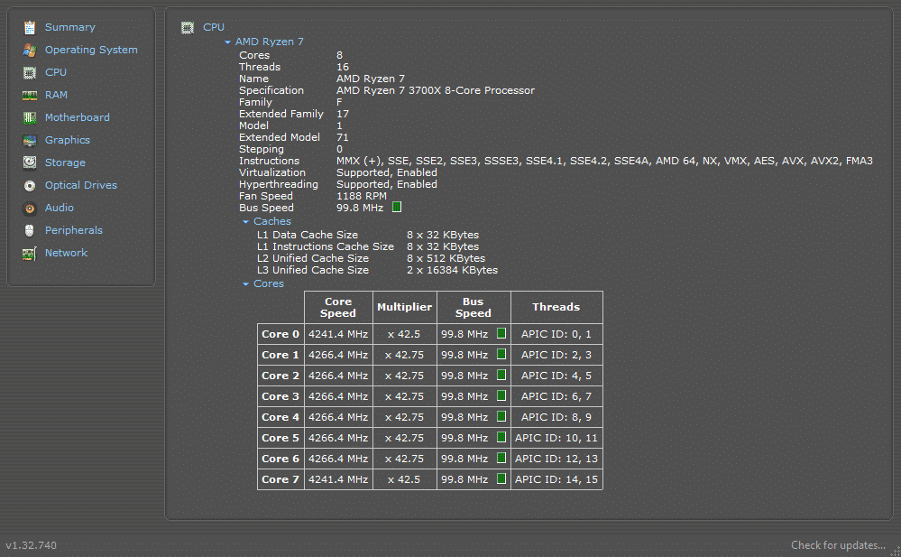Screen dimensions: 901x557
Task: Click the Optical Drives disc icon
Action: (x=30, y=186)
